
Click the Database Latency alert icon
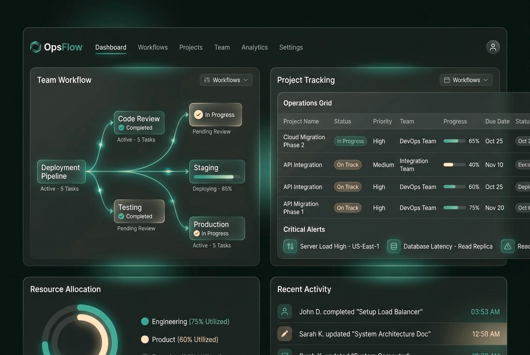[394, 246]
